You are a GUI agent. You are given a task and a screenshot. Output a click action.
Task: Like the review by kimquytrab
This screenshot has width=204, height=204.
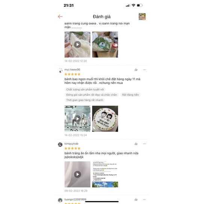[136, 144]
